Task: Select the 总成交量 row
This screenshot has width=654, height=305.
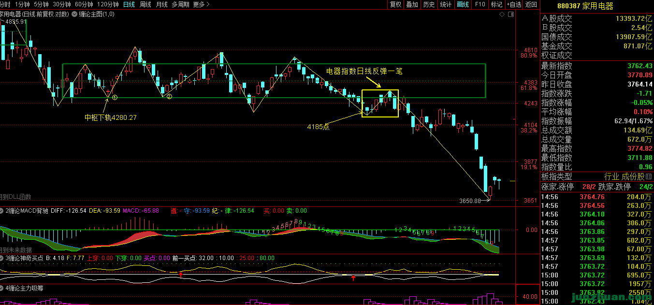Action: 597,139
